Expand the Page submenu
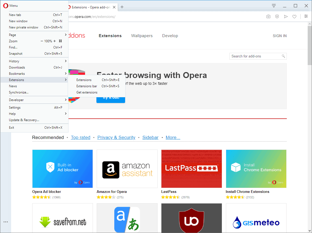The image size is (312, 233). 34,35
